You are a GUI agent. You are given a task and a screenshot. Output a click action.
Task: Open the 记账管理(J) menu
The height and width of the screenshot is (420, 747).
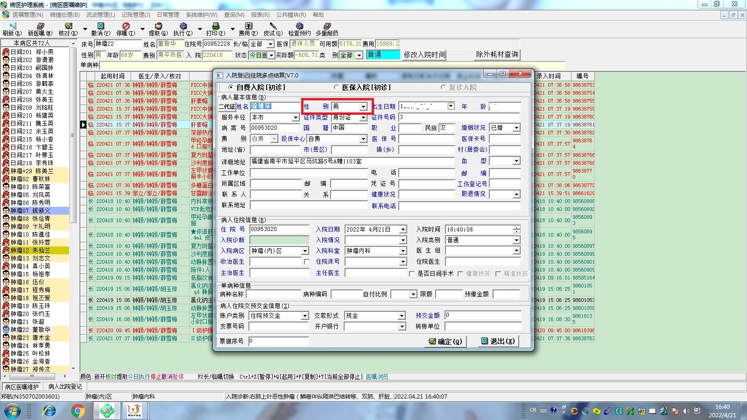point(136,15)
